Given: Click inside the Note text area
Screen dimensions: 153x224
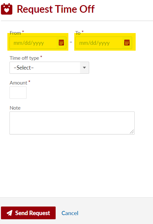Looking at the screenshot, I should pyautogui.click(x=72, y=123).
